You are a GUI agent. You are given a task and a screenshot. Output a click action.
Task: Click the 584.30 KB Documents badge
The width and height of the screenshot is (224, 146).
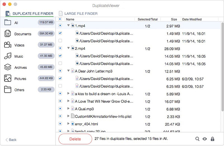[46, 34]
